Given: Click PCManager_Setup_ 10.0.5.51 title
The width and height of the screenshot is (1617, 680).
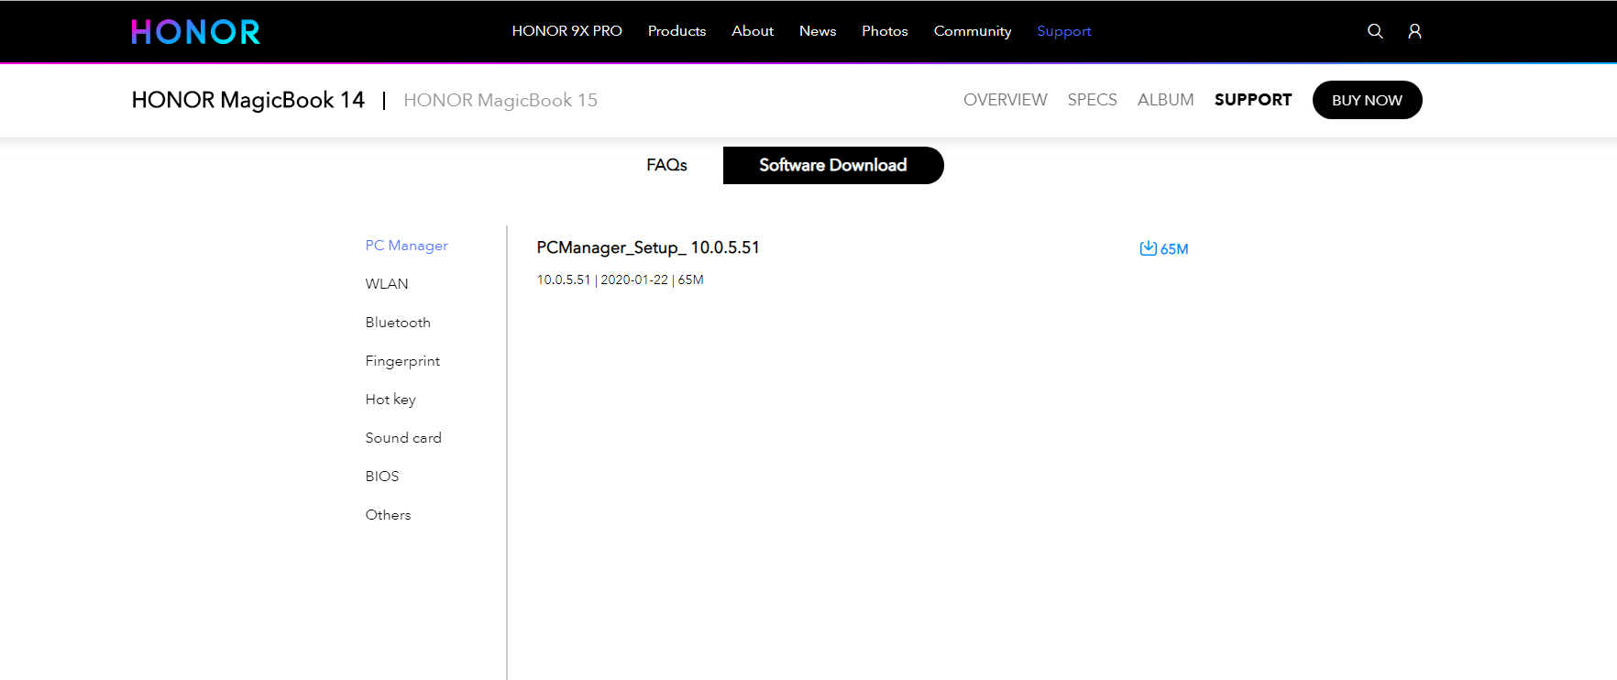Looking at the screenshot, I should (x=648, y=247).
